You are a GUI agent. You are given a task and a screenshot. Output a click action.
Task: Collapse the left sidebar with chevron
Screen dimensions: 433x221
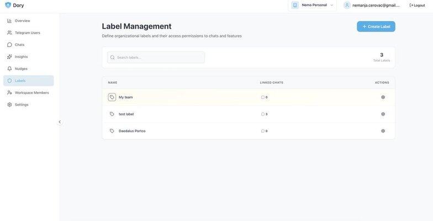coord(60,122)
